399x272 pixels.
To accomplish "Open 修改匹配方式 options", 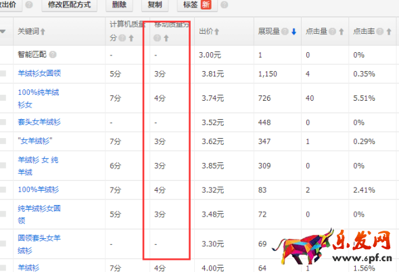I will pyautogui.click(x=69, y=5).
